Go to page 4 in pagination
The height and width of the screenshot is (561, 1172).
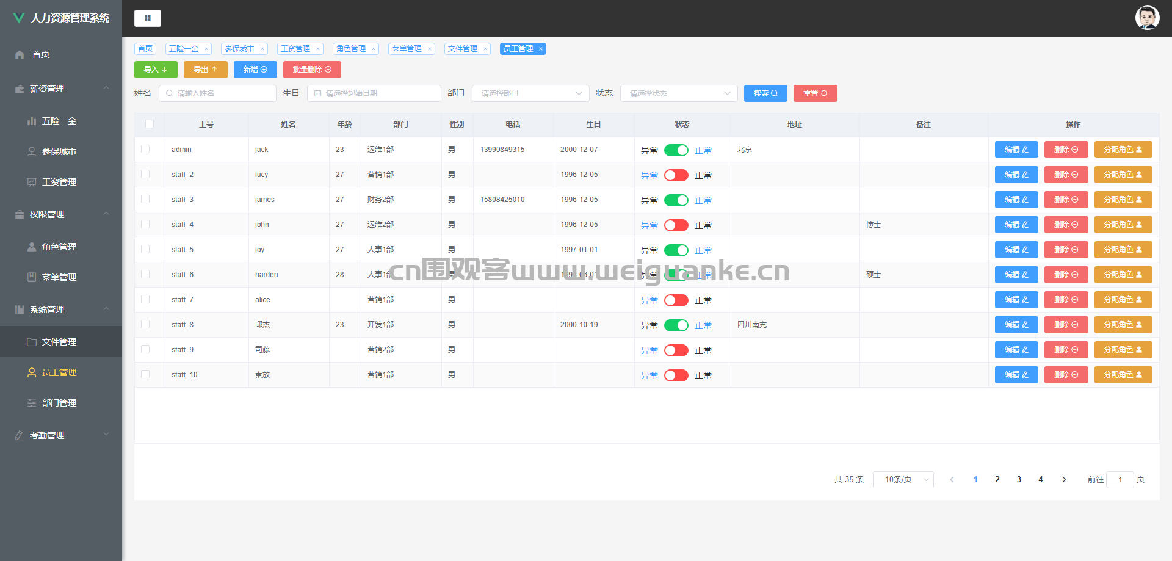tap(1041, 479)
